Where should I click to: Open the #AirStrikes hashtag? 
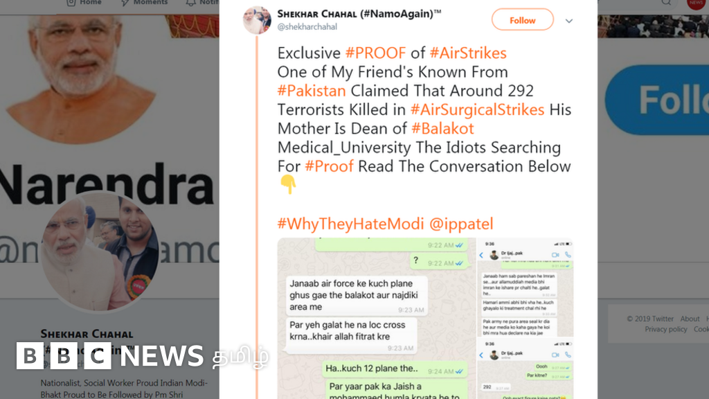click(x=468, y=53)
